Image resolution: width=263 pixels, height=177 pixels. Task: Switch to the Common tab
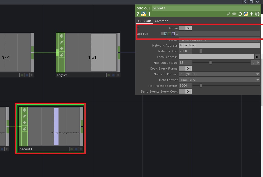161,21
